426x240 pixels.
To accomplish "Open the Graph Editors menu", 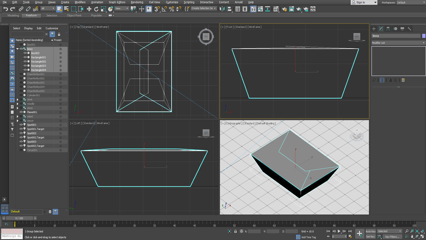I will (x=117, y=2).
